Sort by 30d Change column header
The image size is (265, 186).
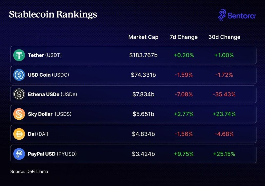[224, 37]
